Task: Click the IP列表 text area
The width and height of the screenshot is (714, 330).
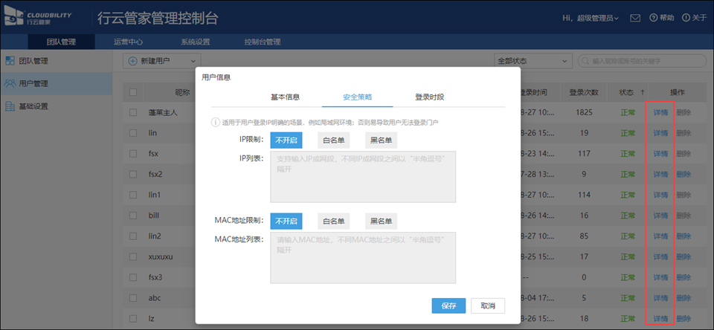Action: 363,176
